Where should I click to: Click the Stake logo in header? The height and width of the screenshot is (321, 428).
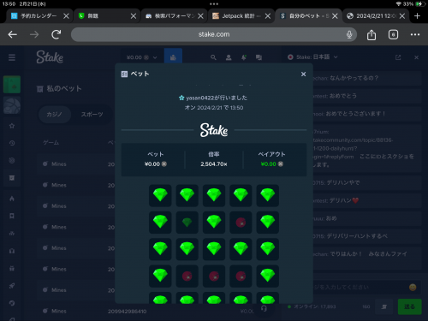[x=50, y=57]
